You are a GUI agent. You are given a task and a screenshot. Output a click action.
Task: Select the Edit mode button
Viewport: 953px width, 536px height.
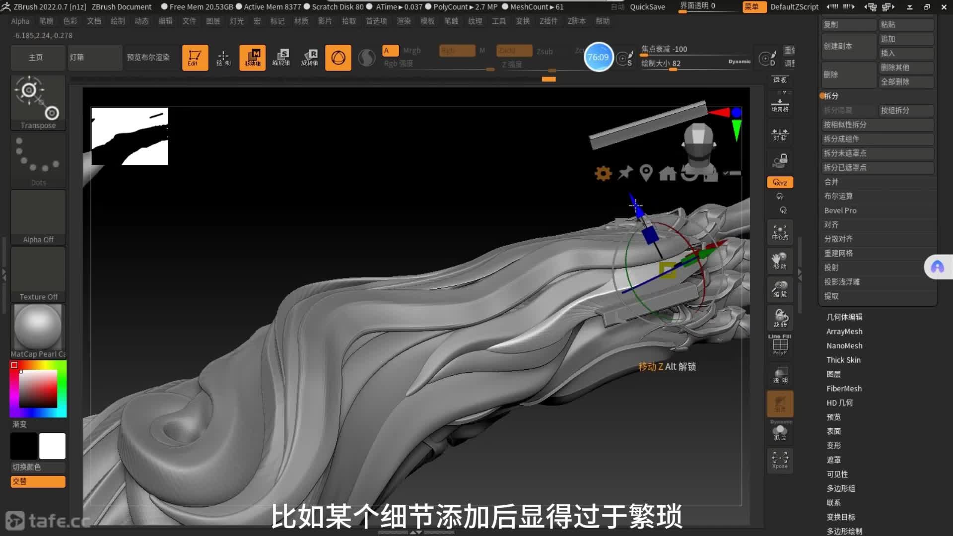click(195, 58)
